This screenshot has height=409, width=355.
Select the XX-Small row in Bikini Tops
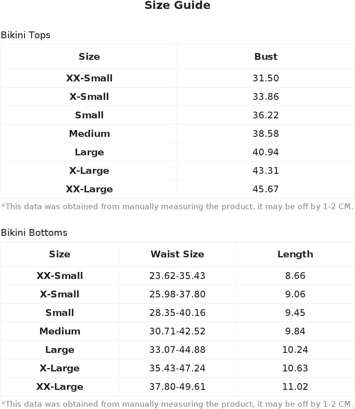click(x=177, y=78)
